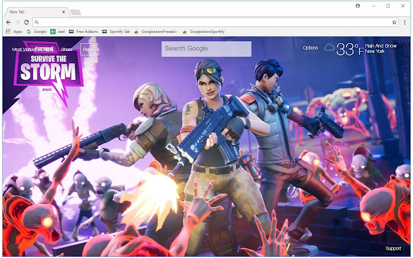Open the Google bookmark
The height and width of the screenshot is (258, 413).
coord(37,32)
